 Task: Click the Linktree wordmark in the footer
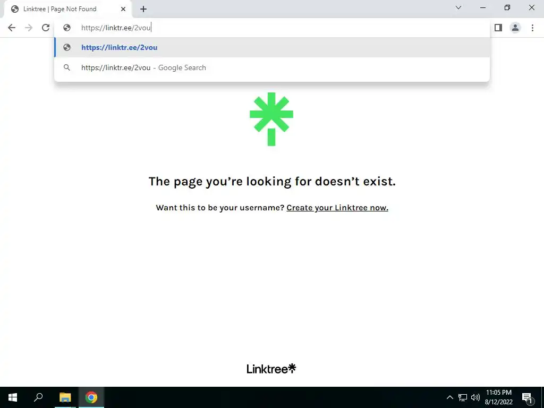pos(271,369)
